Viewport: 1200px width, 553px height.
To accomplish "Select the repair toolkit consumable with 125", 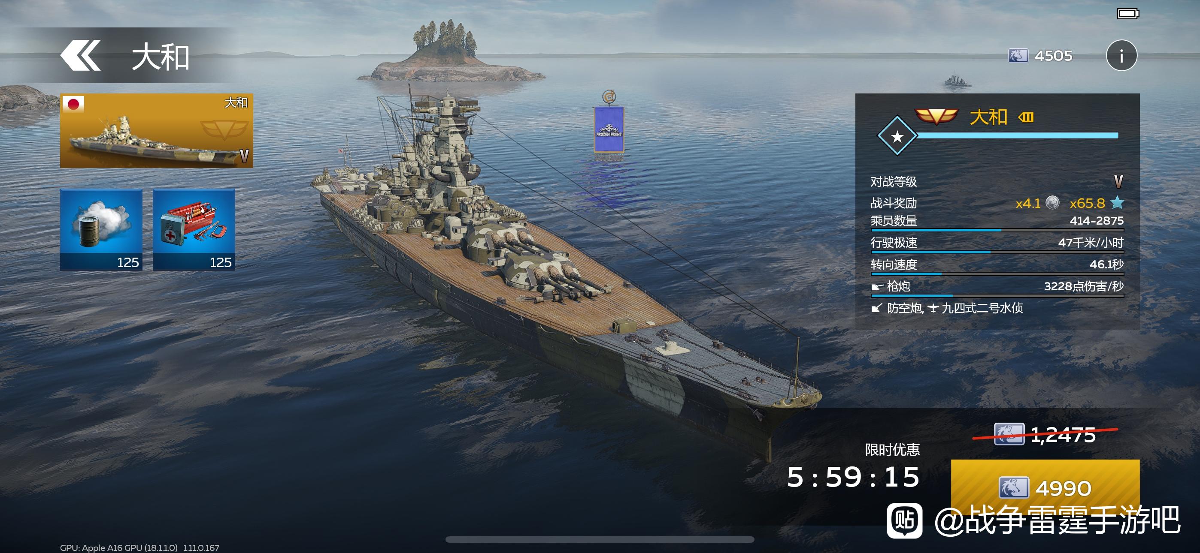I will 194,229.
